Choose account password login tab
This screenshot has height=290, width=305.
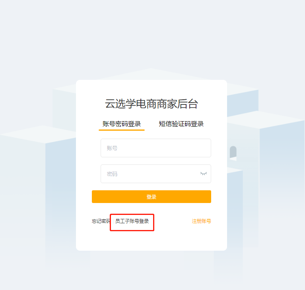(x=122, y=124)
